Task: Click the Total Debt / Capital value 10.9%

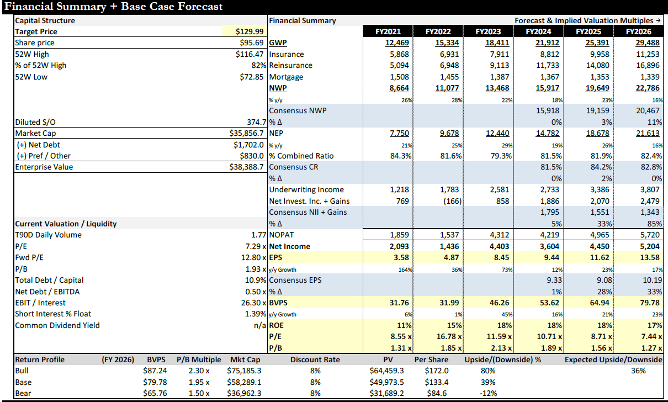Action: 256,280
